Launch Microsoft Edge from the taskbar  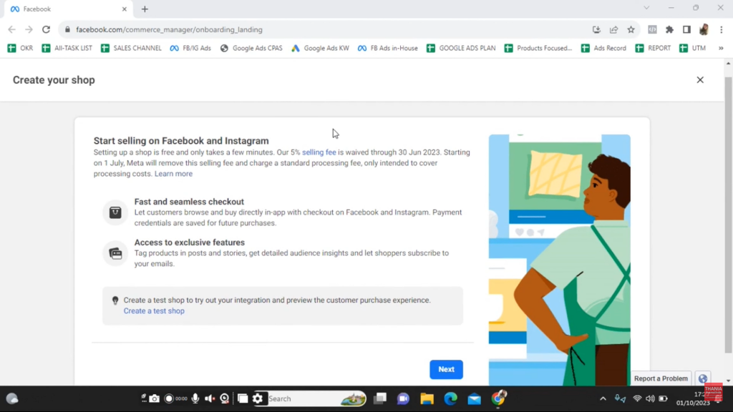[450, 398]
